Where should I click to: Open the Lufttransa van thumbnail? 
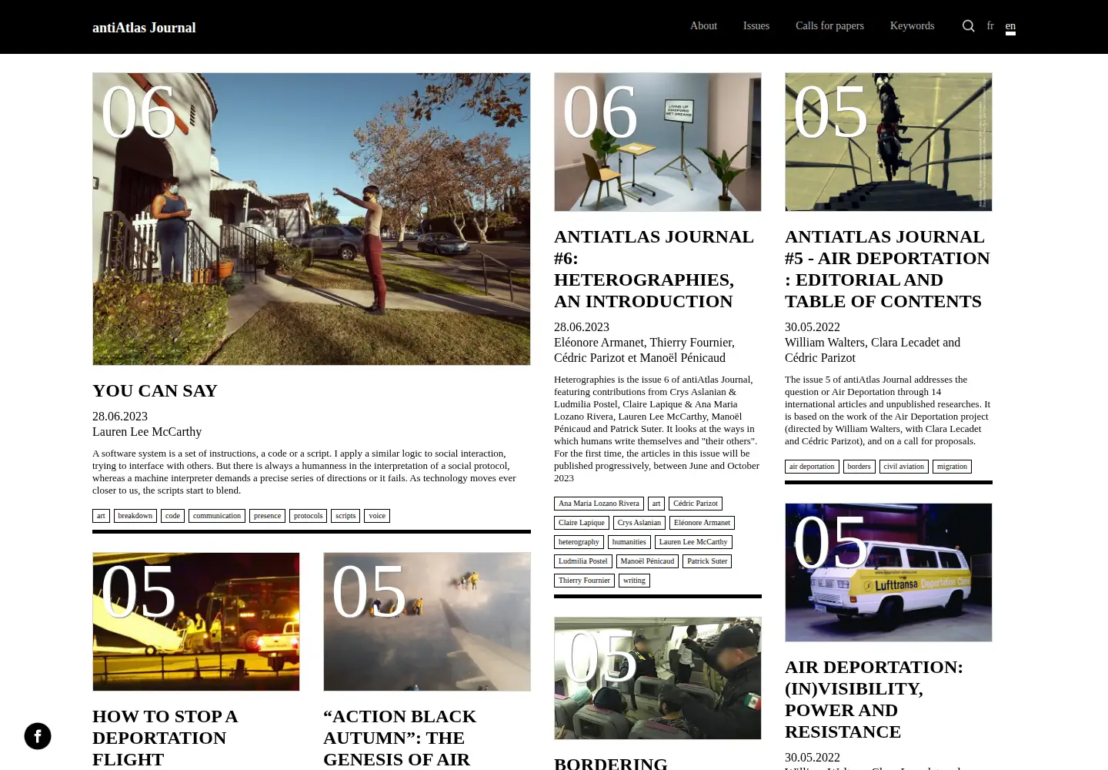(889, 572)
